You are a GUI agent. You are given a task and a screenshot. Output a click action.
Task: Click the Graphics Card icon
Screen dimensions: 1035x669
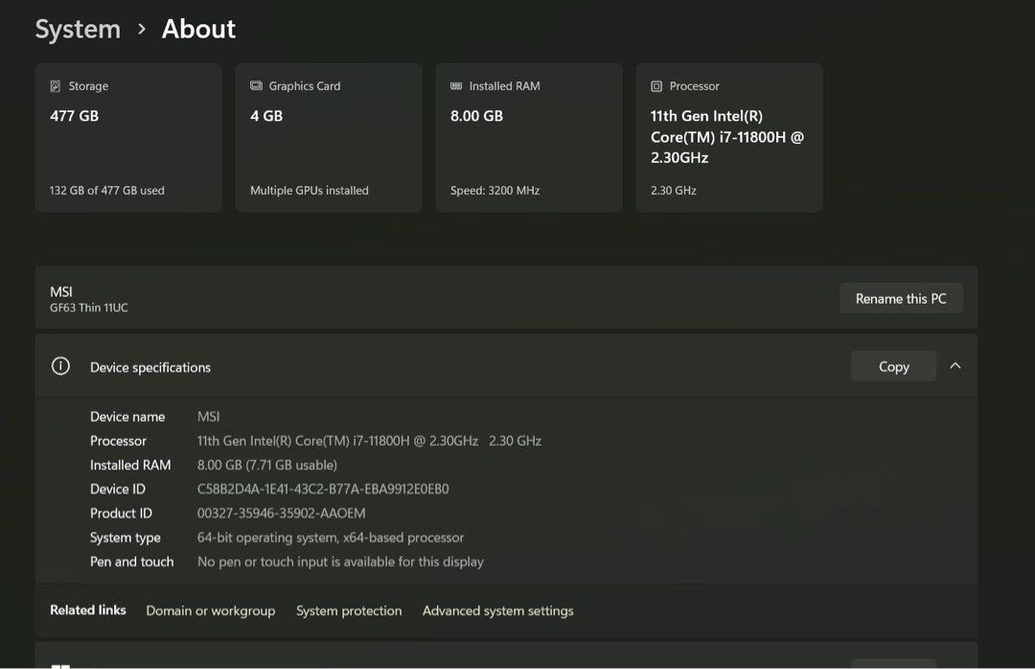click(x=256, y=86)
